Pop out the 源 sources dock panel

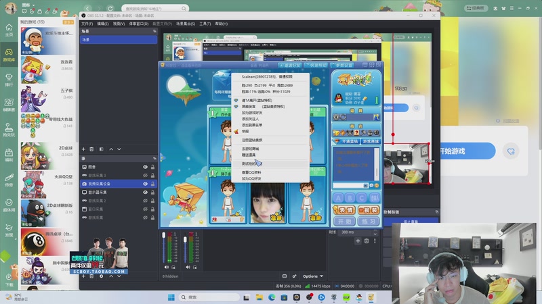tap(154, 159)
